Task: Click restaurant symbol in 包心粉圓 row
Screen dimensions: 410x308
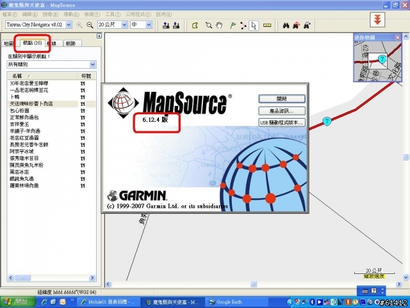Action: (x=83, y=110)
